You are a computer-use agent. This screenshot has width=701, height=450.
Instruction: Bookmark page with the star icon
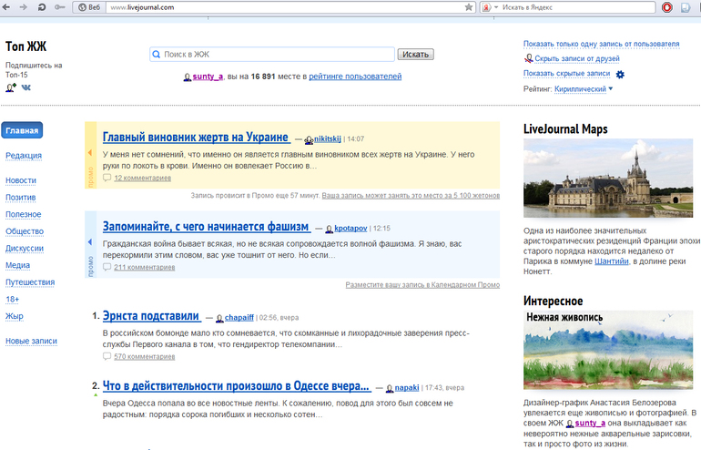pyautogui.click(x=469, y=7)
